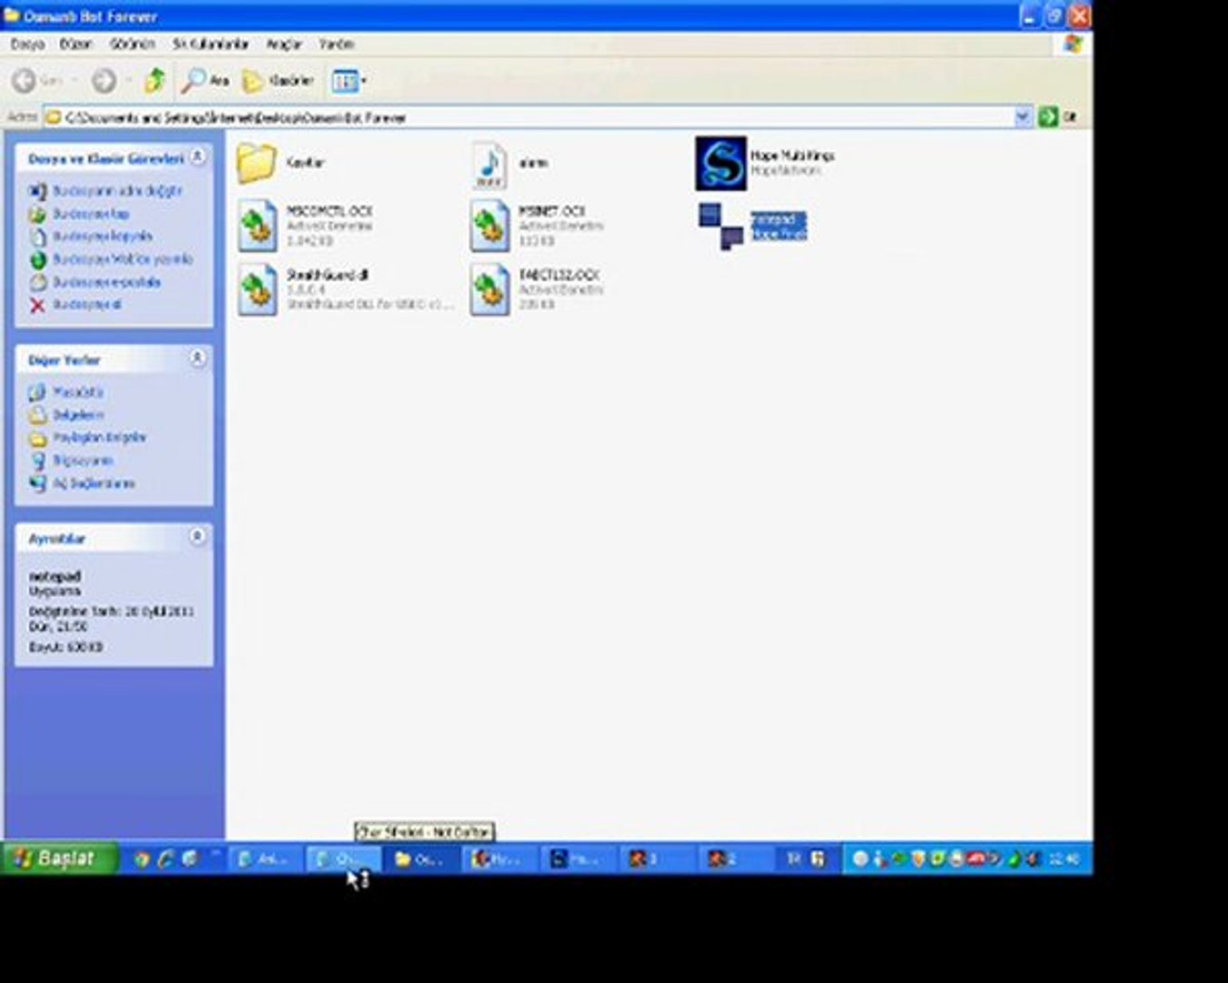Launch Internet Explorer from quick launch
The height and width of the screenshot is (983, 1228).
[166, 858]
